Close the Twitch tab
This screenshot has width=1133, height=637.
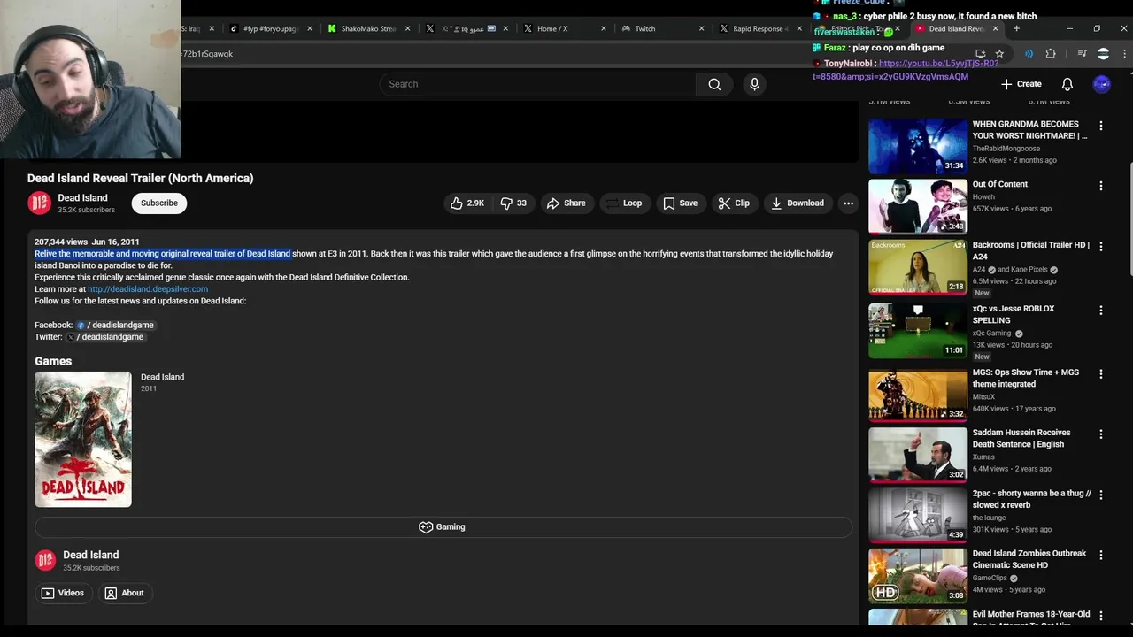tap(701, 28)
